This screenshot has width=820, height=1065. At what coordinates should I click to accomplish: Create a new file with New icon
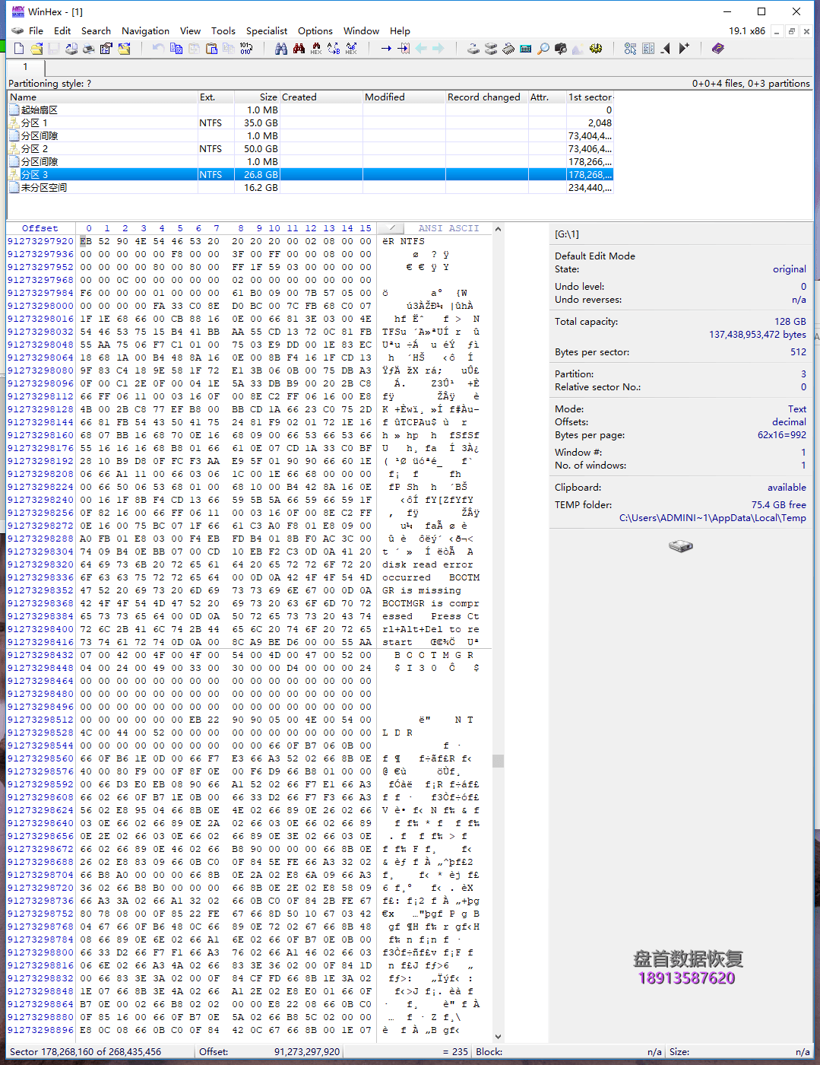(x=19, y=49)
